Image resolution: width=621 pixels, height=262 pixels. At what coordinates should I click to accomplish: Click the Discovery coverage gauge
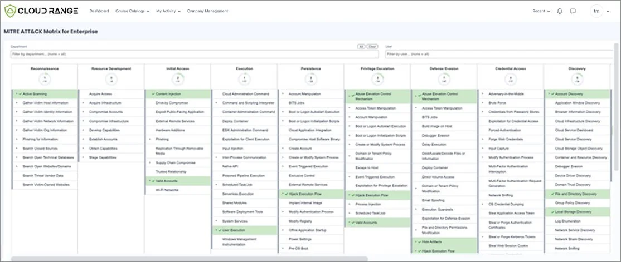click(577, 80)
